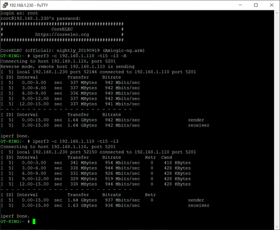Viewport: 280px width, 230px height.
Task: Click the '954 Mbits/sec' bitrate value
Action: [123, 163]
